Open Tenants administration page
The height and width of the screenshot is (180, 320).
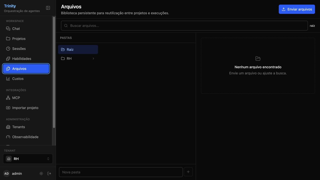pos(26,127)
